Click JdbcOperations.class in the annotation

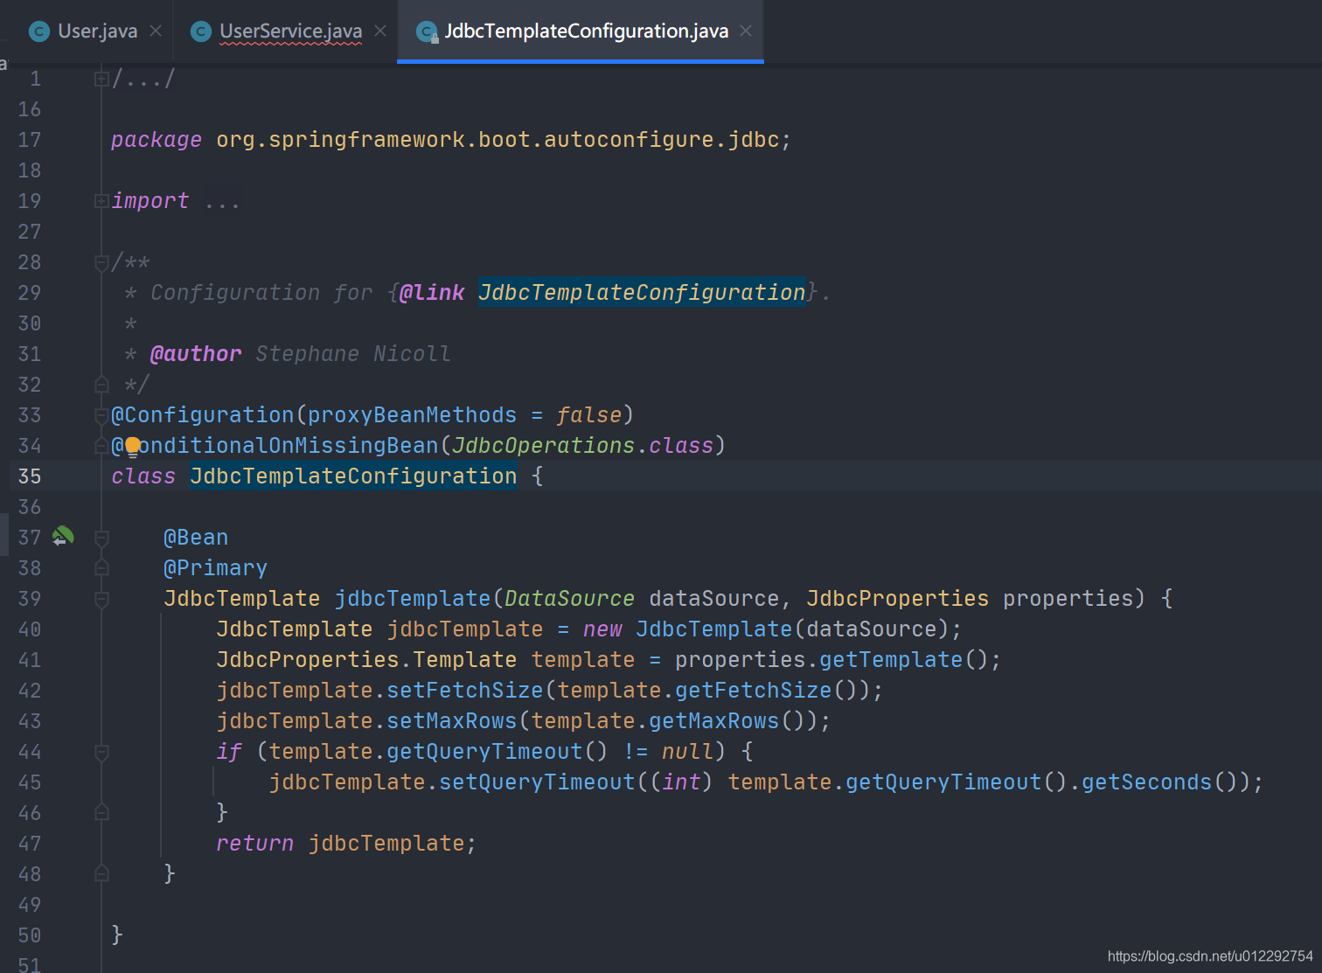582,445
